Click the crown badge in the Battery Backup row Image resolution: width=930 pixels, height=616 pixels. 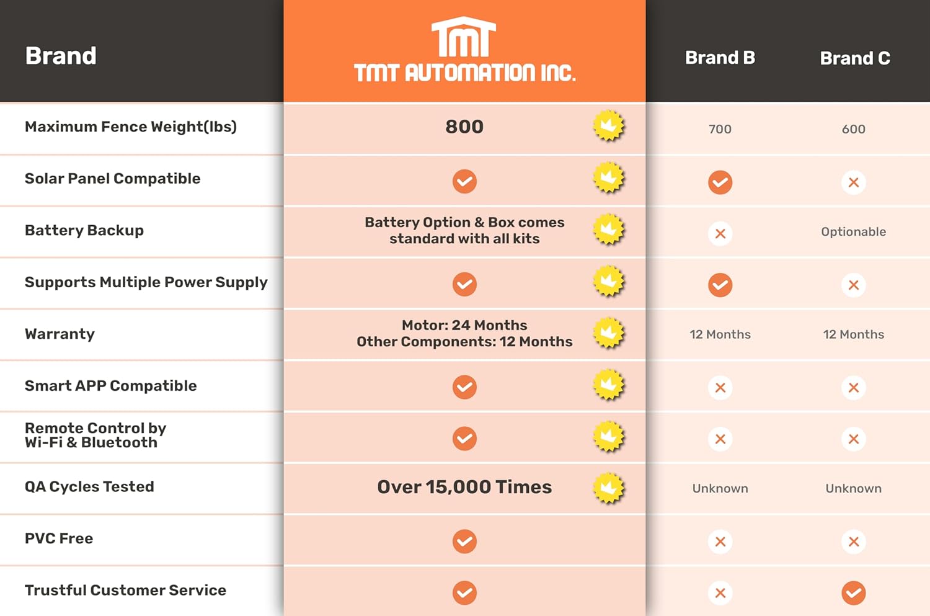click(608, 230)
